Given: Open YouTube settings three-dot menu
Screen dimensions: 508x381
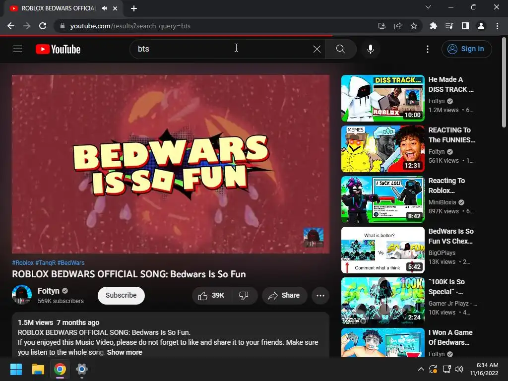Looking at the screenshot, I should (x=427, y=49).
